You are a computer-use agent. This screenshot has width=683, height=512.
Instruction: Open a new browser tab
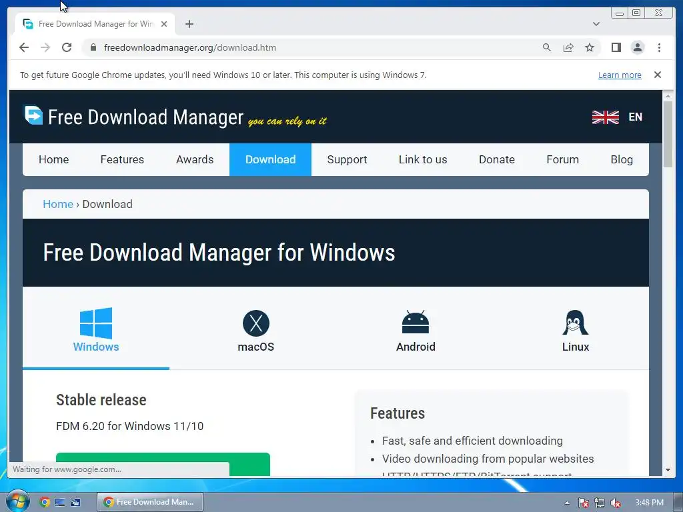pyautogui.click(x=189, y=24)
